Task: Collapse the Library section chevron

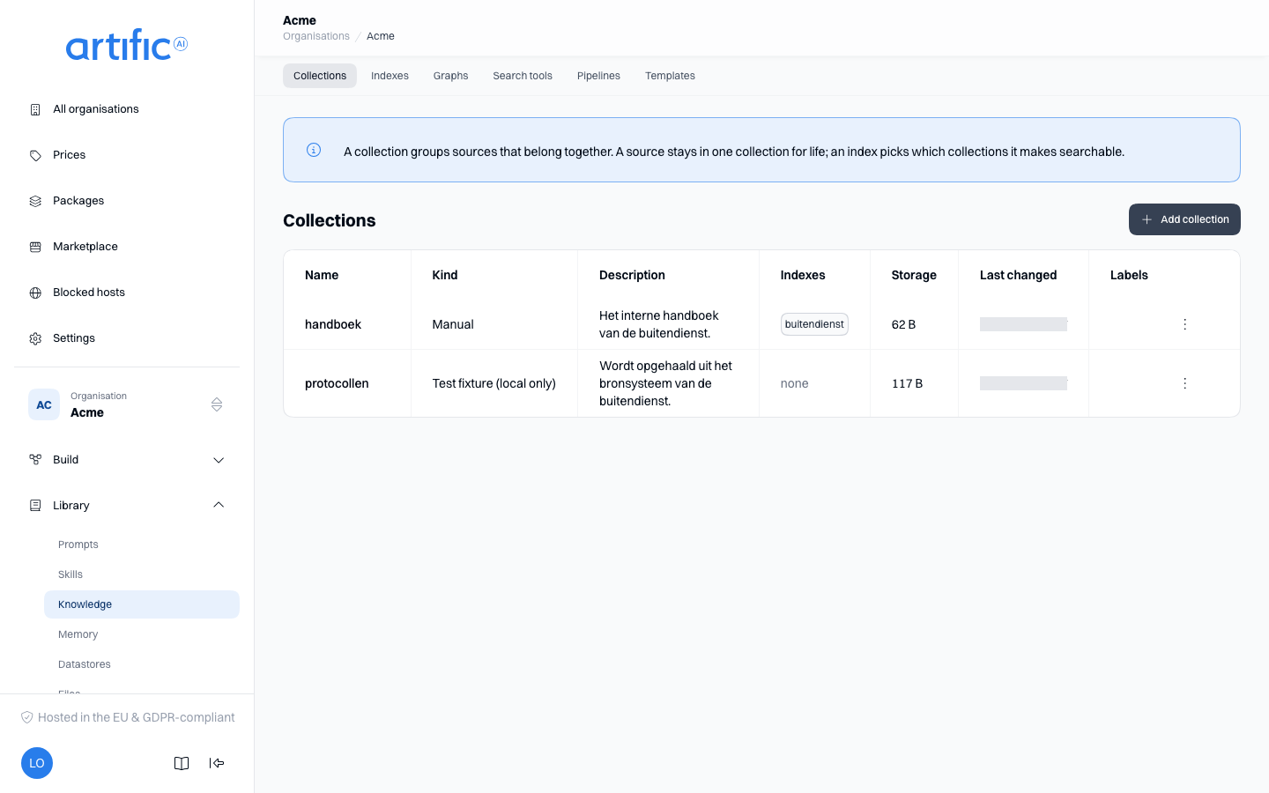Action: (x=219, y=505)
